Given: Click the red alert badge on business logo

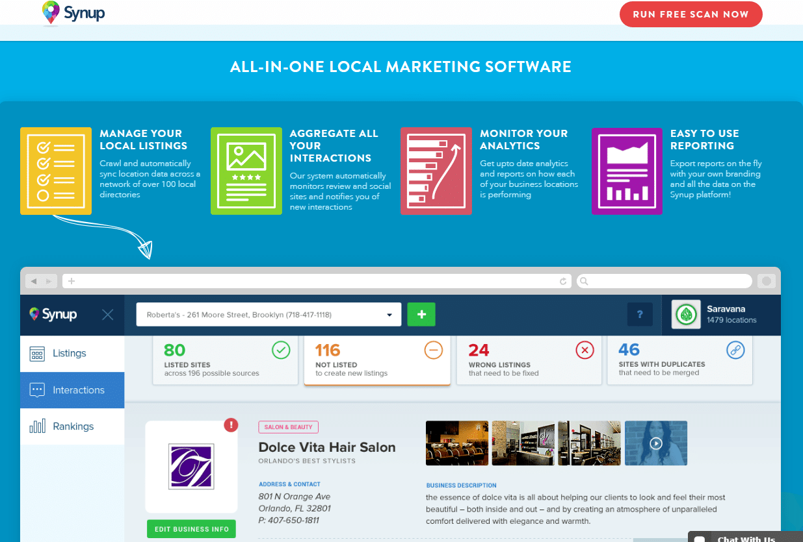Looking at the screenshot, I should pos(231,425).
